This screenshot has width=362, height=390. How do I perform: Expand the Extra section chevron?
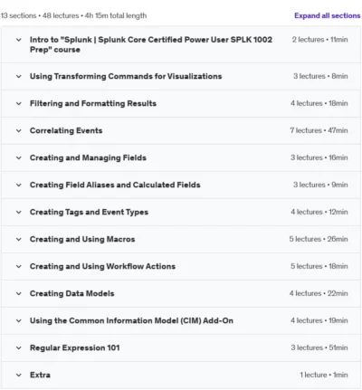click(x=19, y=375)
